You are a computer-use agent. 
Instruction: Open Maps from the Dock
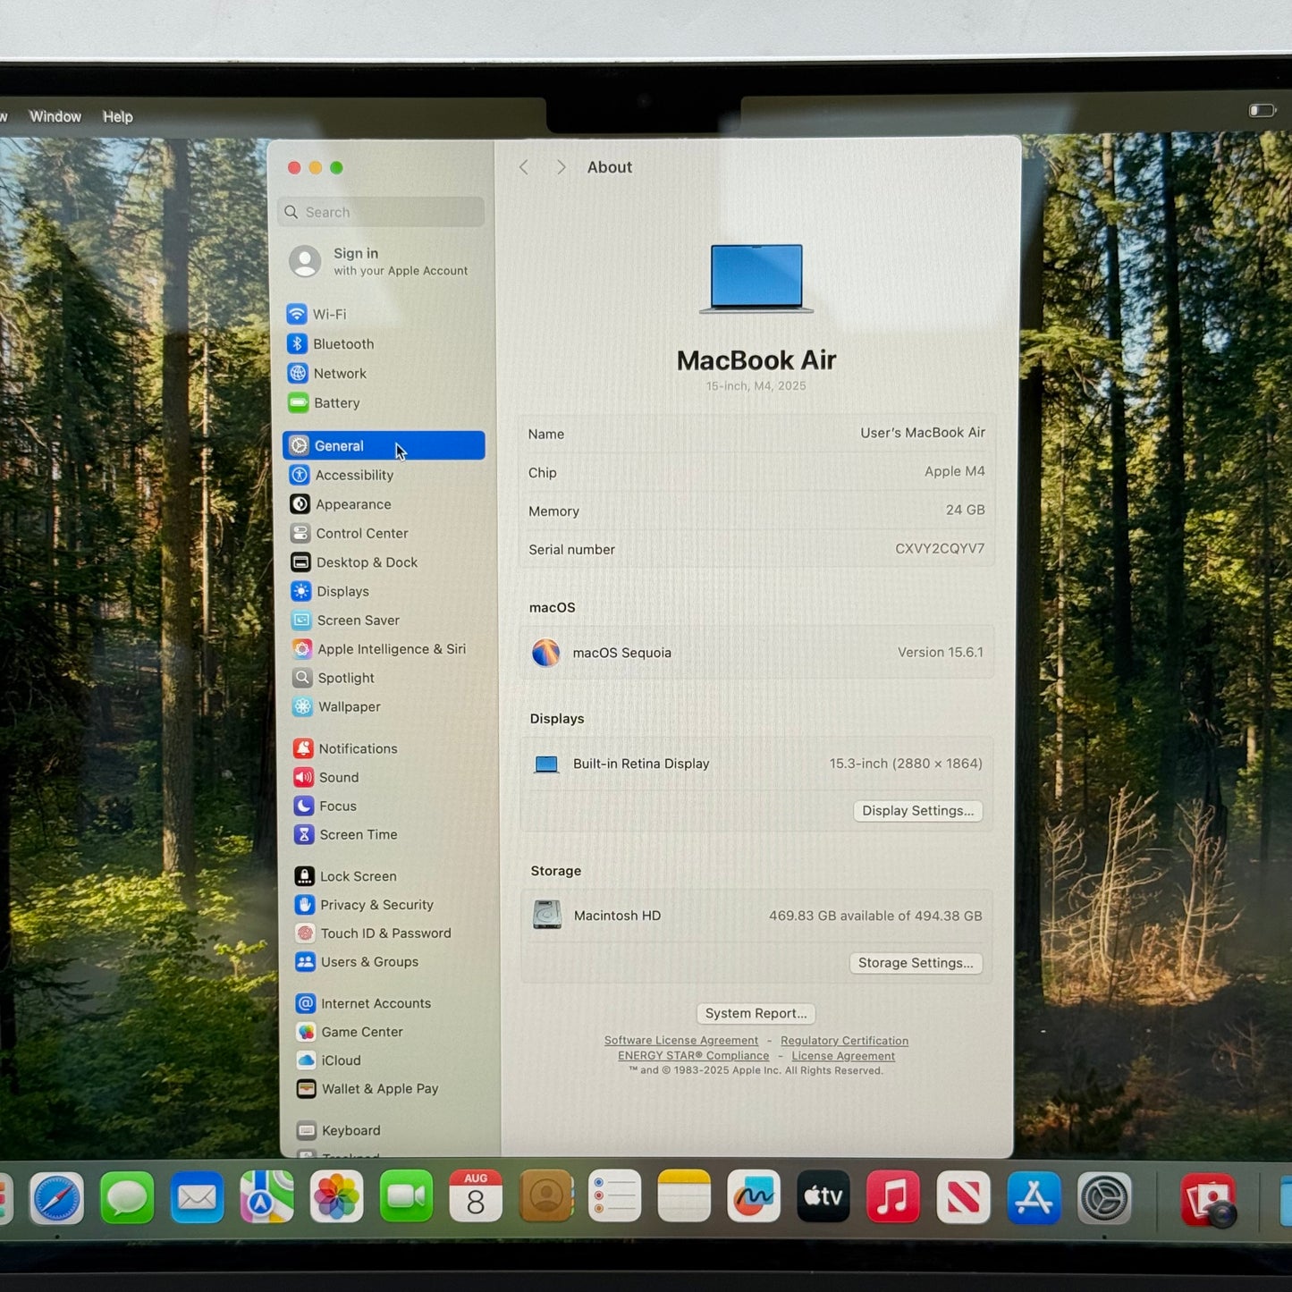pos(266,1197)
